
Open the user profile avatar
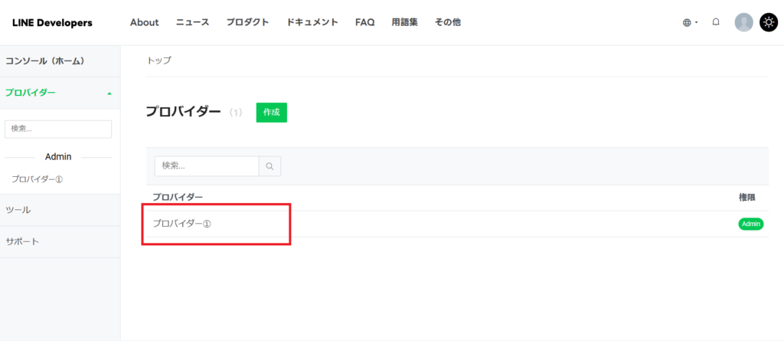pos(743,22)
